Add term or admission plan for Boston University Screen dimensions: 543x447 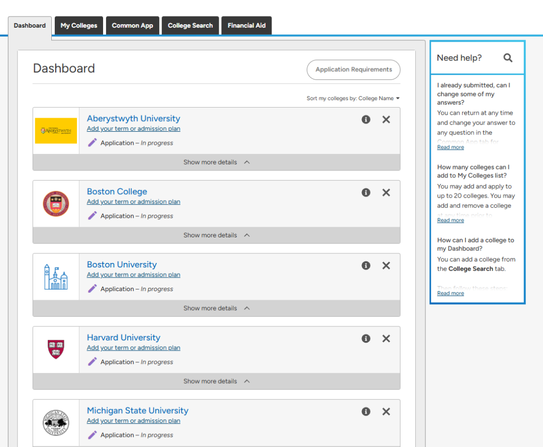(x=133, y=275)
